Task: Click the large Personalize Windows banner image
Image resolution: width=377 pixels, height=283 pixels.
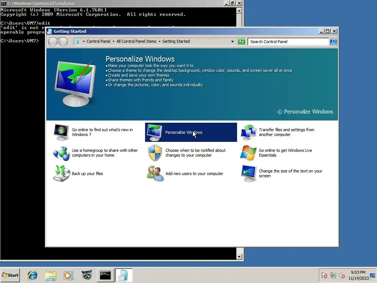Action: click(75, 83)
